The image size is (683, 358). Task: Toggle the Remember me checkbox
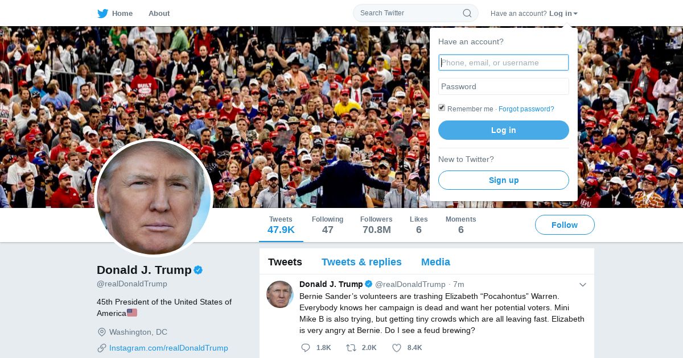coord(442,108)
